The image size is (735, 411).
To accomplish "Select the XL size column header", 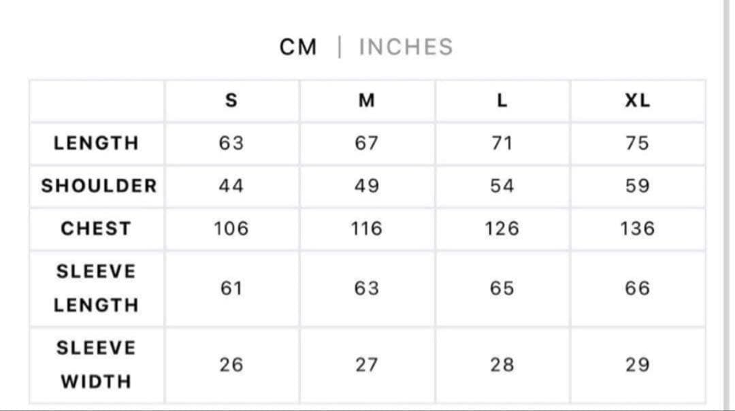I will click(637, 101).
